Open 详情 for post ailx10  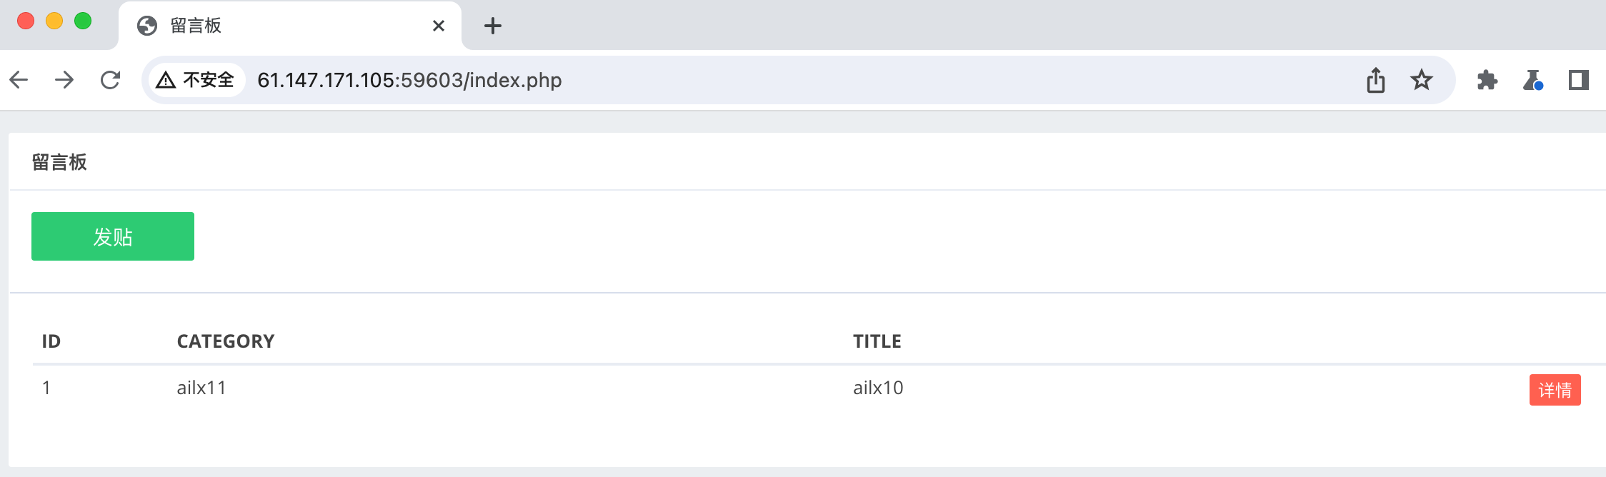coord(1555,390)
